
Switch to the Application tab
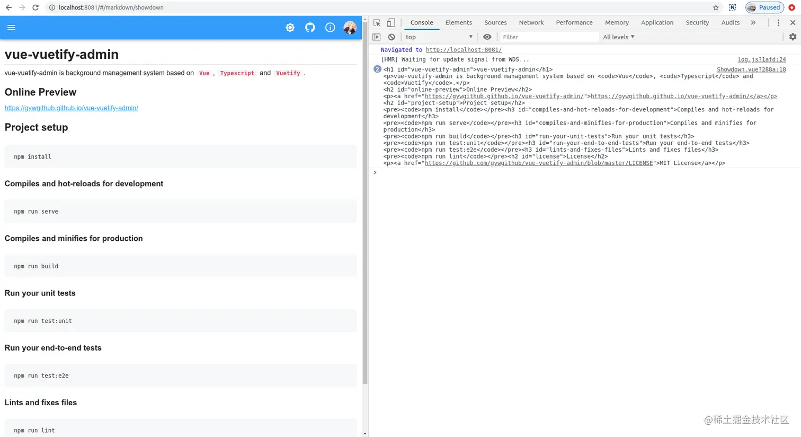click(657, 23)
